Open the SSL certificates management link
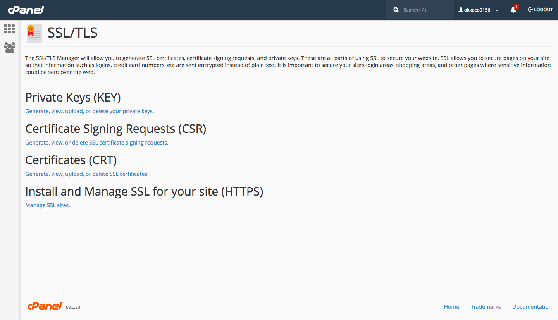This screenshot has width=558, height=320. 87,174
